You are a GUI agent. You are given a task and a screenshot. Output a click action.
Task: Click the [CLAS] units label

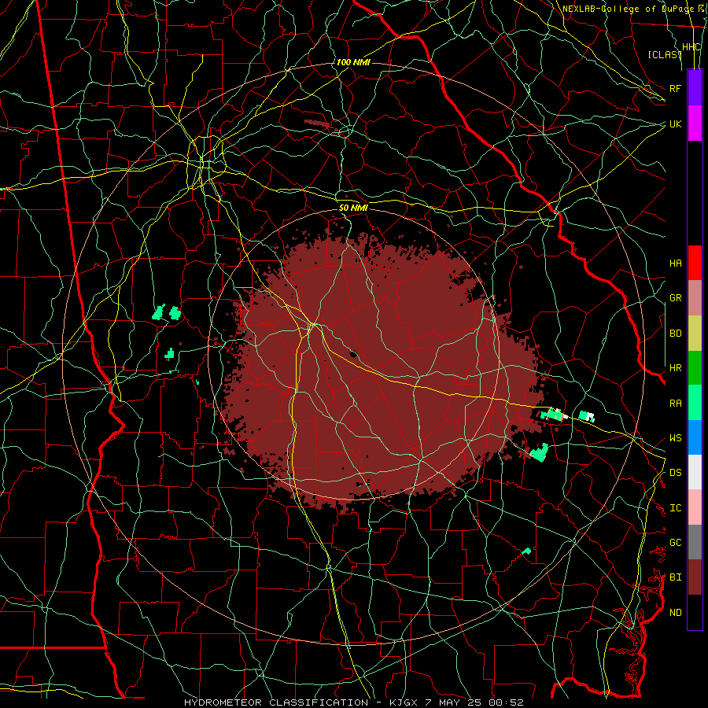click(664, 54)
